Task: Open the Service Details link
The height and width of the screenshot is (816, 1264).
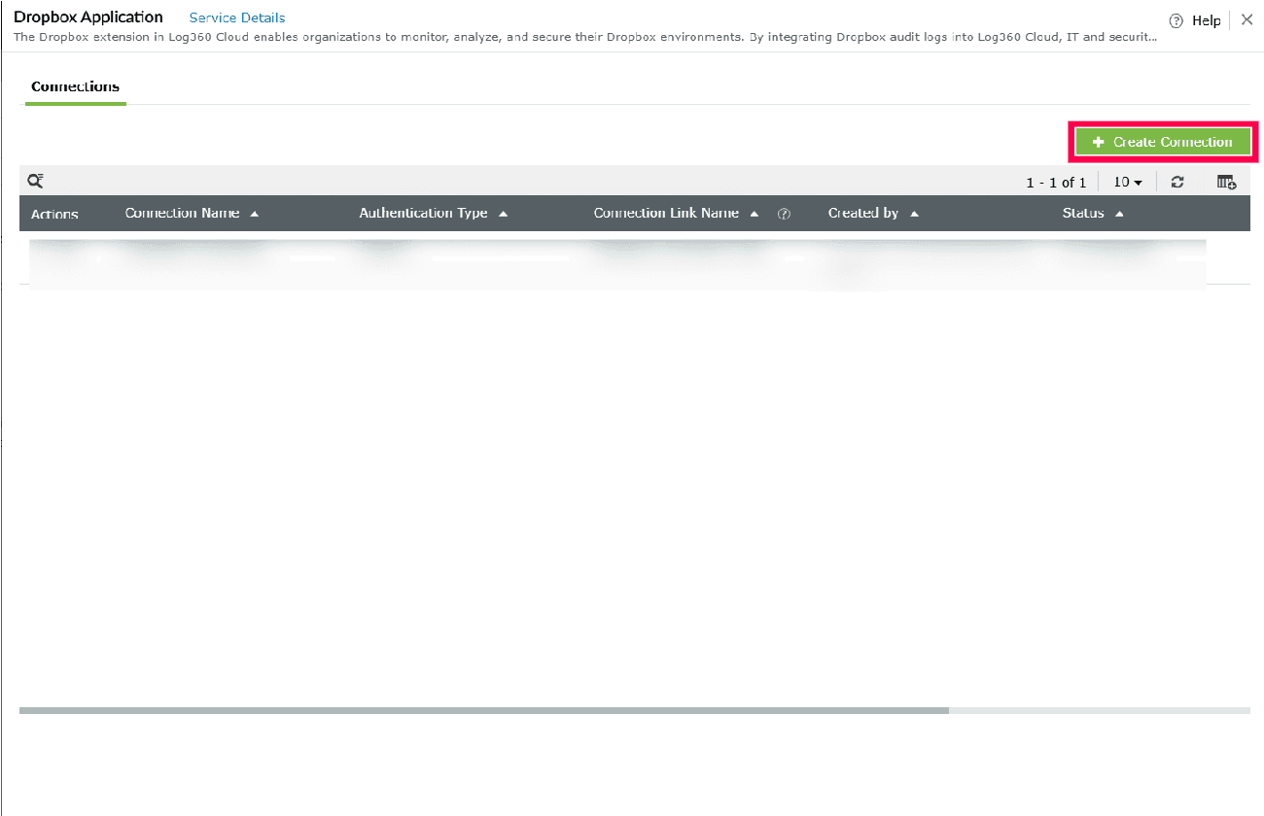Action: [x=237, y=17]
